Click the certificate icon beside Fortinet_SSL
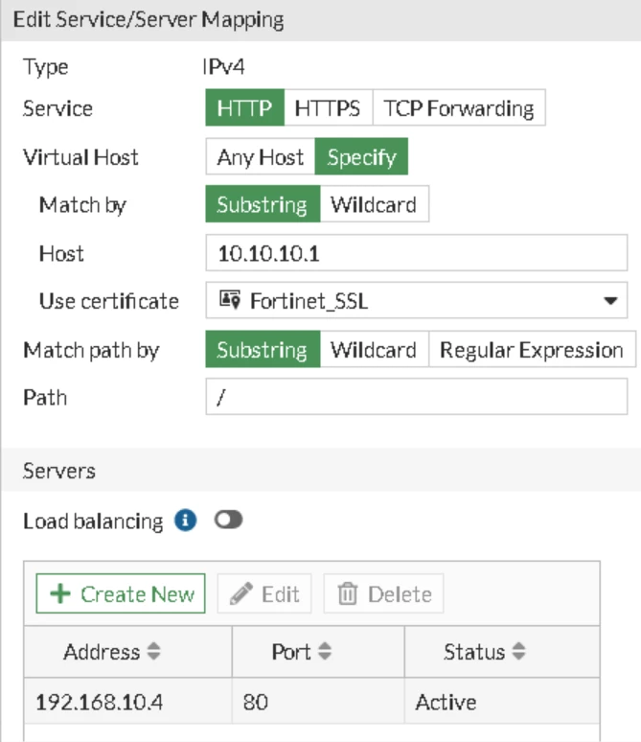Viewport: 641px width, 742px height. coord(230,299)
